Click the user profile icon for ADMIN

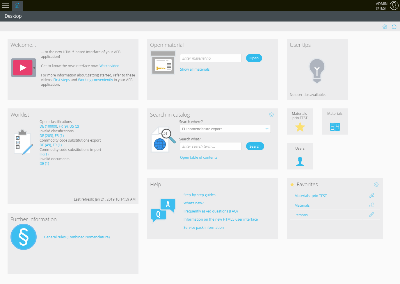tap(394, 6)
